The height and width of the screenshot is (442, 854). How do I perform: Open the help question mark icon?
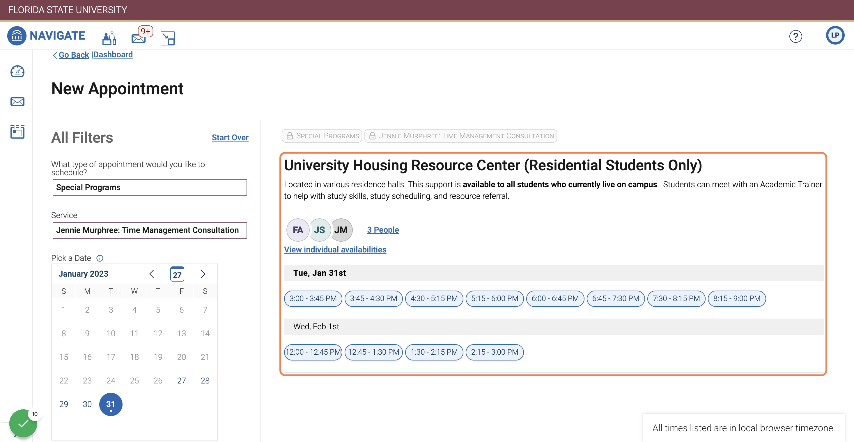coord(795,36)
